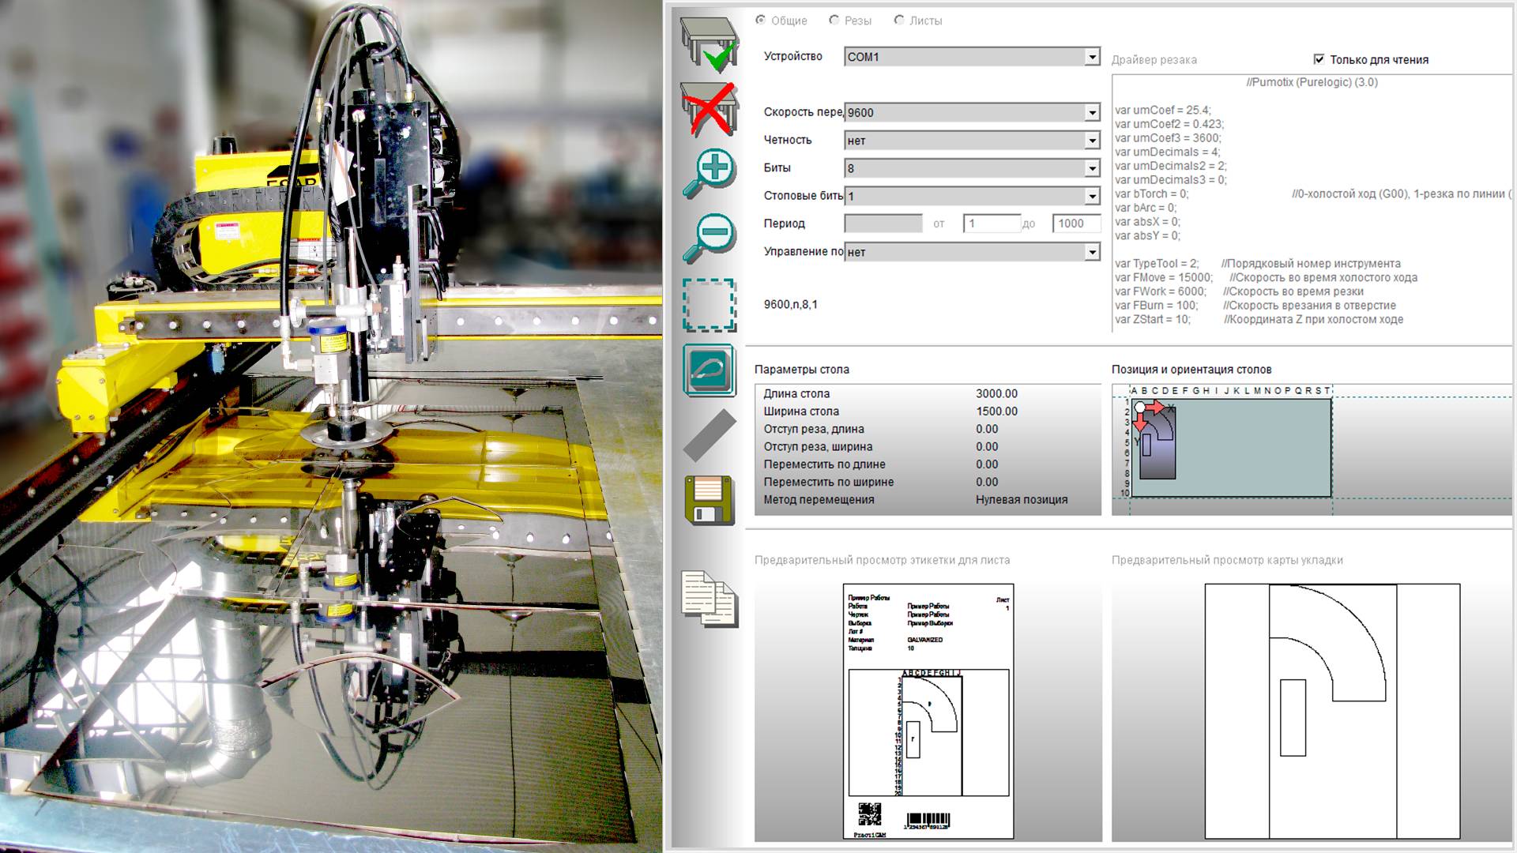Click the Период upper limit field 1000

(x=1075, y=224)
